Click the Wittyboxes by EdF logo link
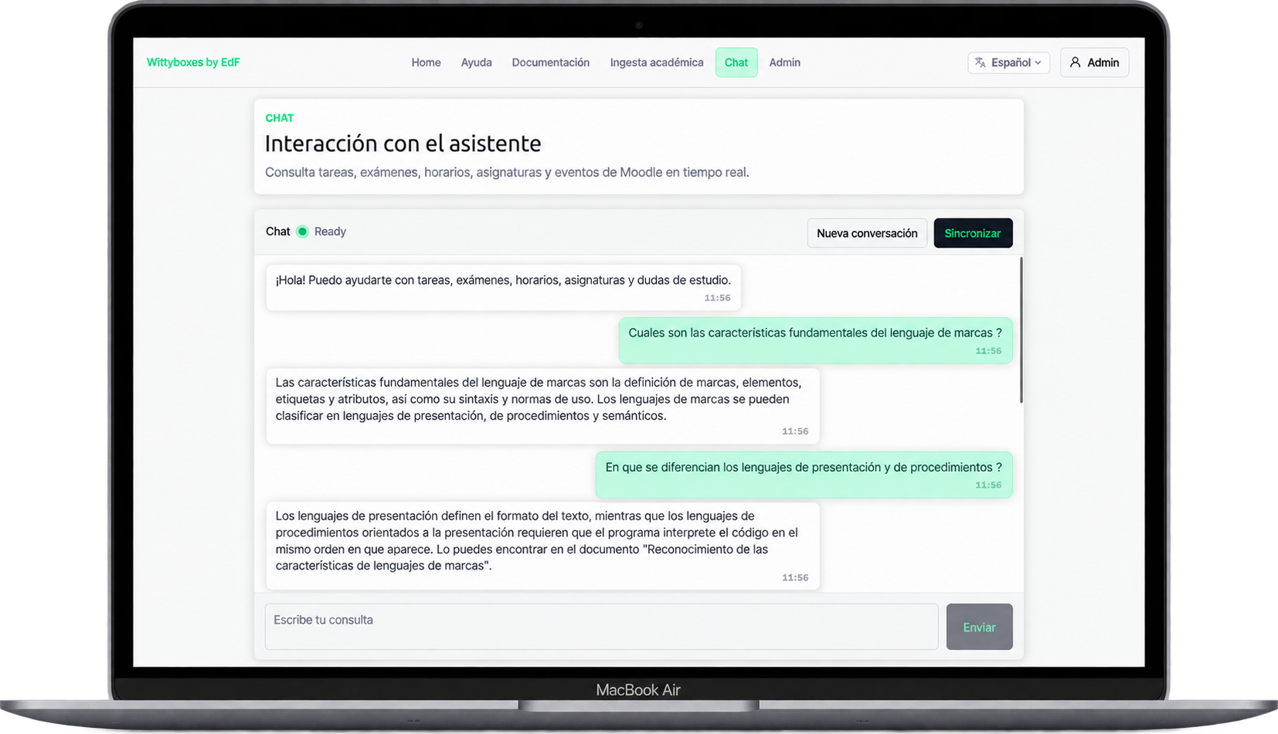The height and width of the screenshot is (734, 1278). pyautogui.click(x=193, y=63)
